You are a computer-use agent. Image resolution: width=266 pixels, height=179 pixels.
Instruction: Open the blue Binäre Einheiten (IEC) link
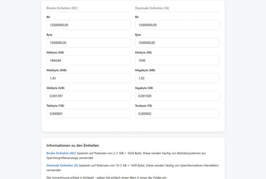(x=61, y=153)
